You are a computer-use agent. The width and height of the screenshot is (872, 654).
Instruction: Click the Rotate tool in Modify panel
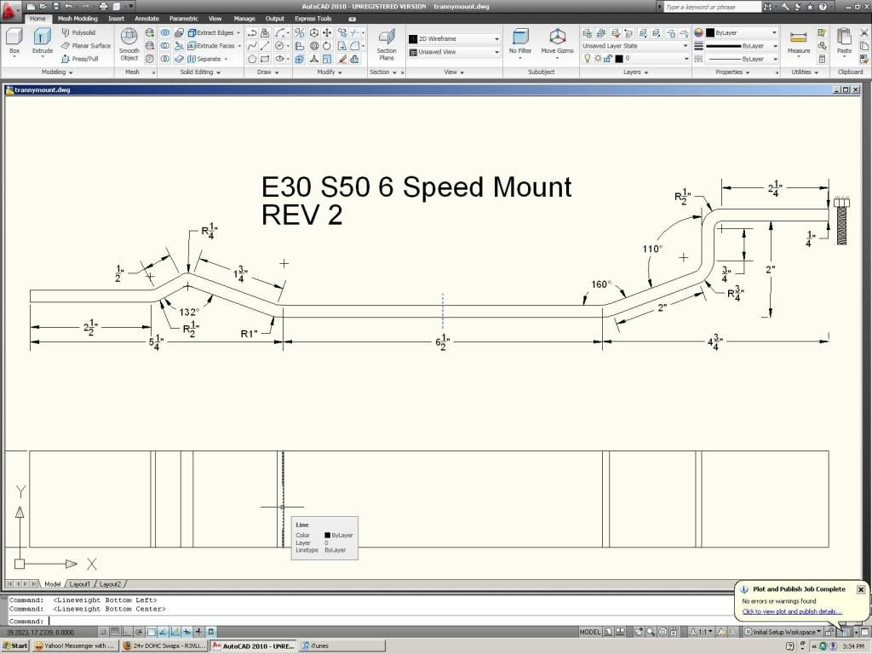tap(328, 46)
